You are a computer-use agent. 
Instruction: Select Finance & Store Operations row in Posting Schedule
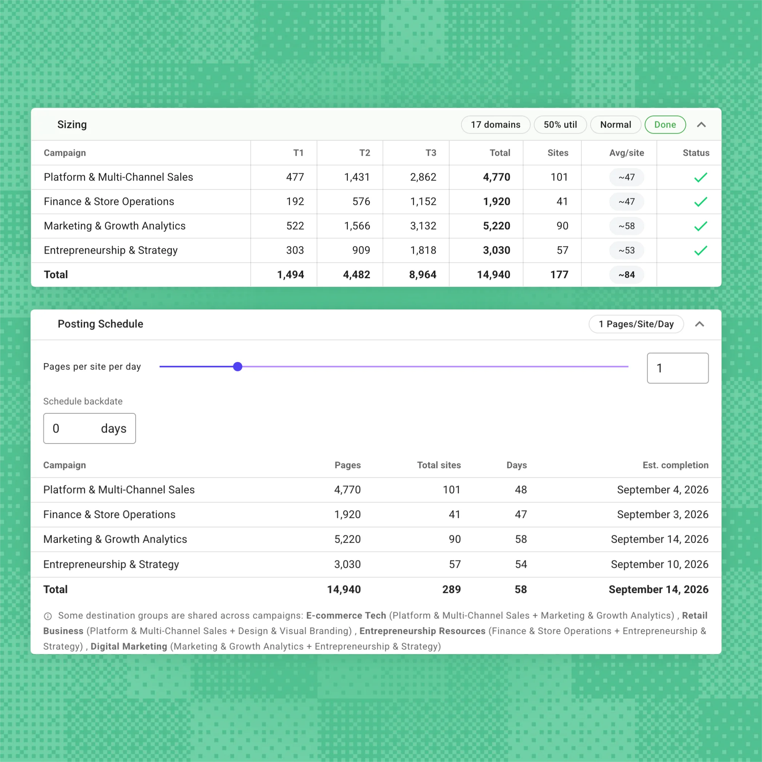click(x=376, y=515)
